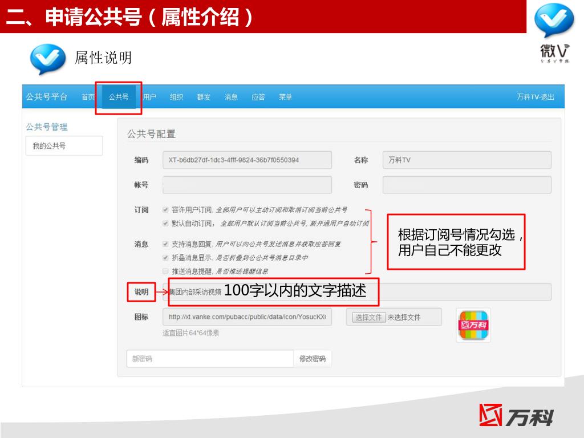The width and height of the screenshot is (584, 438).
Task: Click the 适宜图片64*64像素 hint text
Action: click(190, 333)
